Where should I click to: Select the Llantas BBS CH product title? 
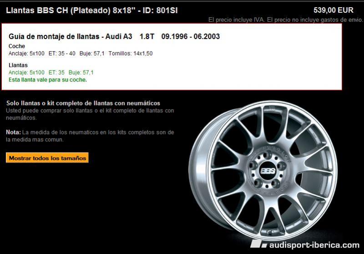click(x=92, y=10)
